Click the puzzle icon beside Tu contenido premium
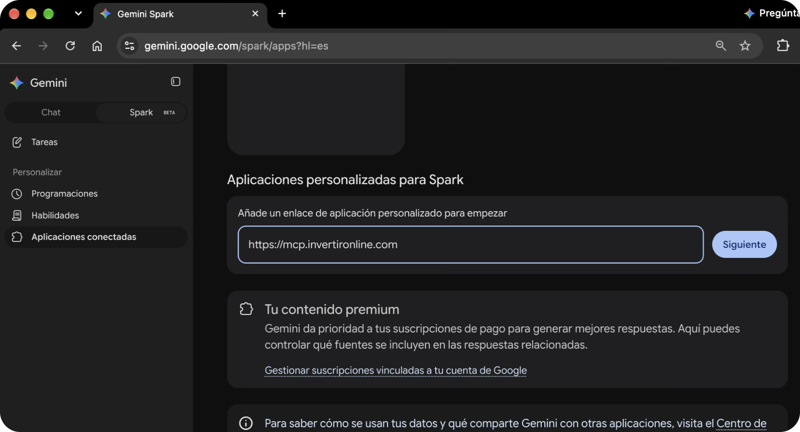The height and width of the screenshot is (432, 800). pyautogui.click(x=246, y=309)
